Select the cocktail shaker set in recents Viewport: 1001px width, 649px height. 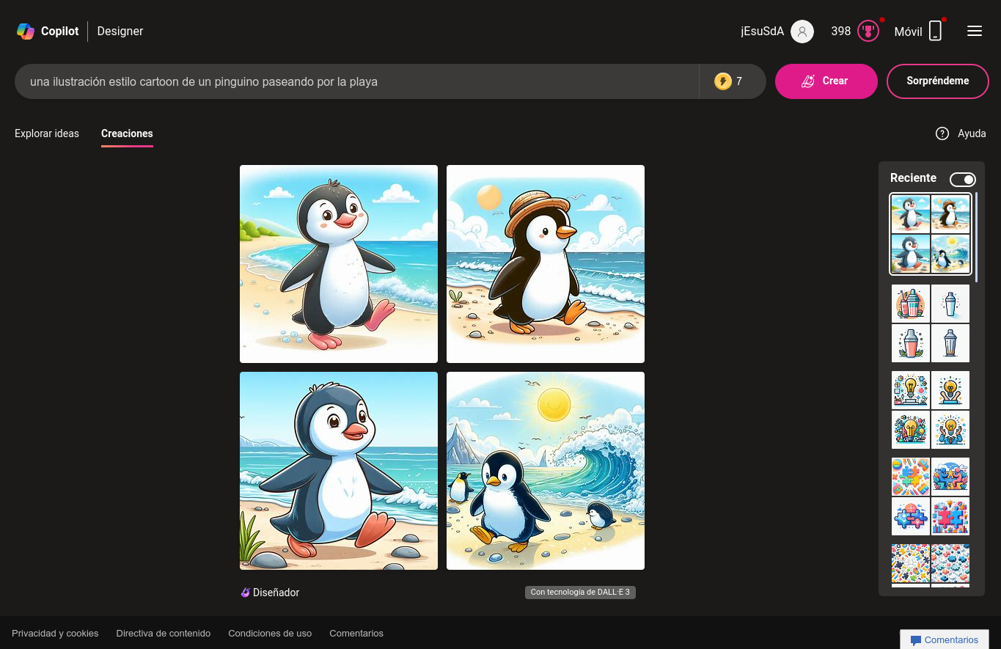[x=931, y=323]
